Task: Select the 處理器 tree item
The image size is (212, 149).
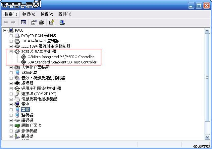Action: [x=27, y=83]
